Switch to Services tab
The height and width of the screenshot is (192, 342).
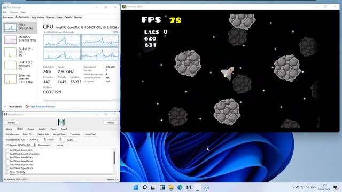coord(78,17)
